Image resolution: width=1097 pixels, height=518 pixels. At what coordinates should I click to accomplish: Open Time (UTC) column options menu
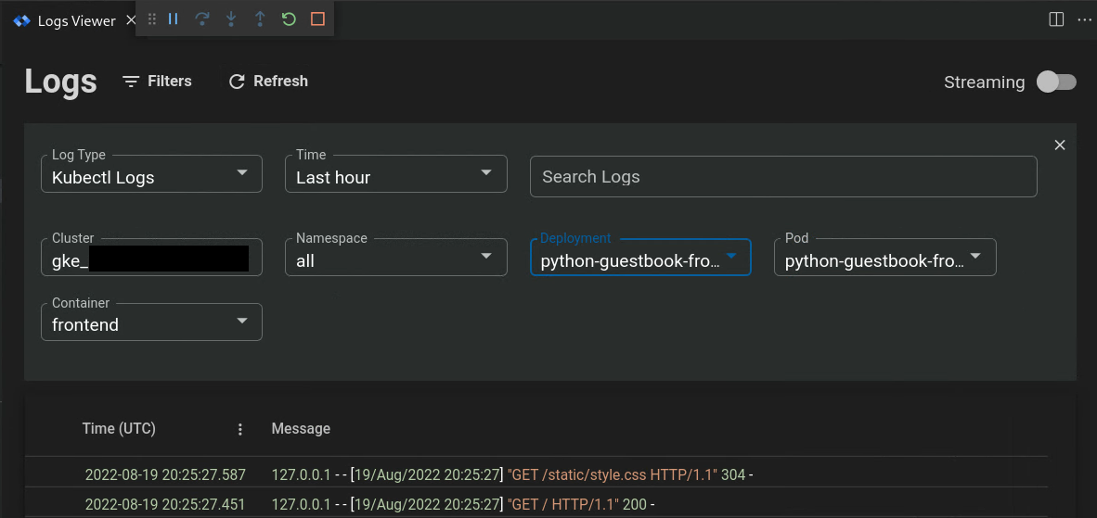coord(240,429)
